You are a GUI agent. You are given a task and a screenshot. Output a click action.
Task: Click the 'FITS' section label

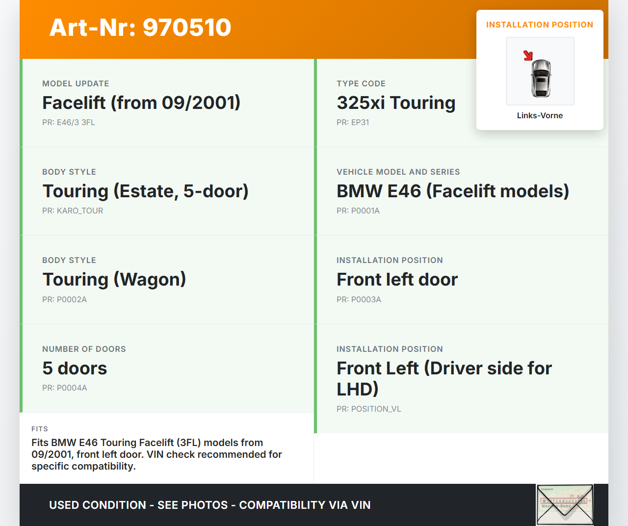point(40,429)
